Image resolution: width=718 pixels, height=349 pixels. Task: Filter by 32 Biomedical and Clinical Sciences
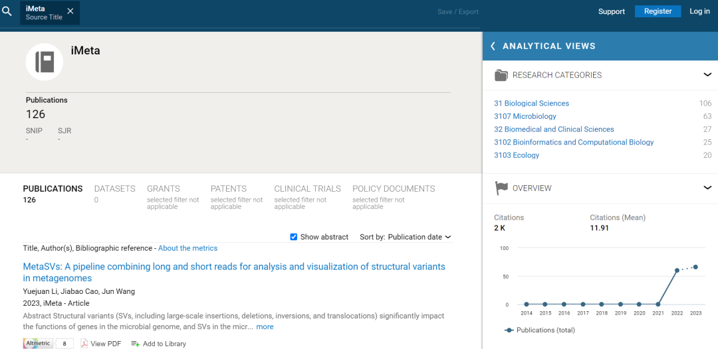click(x=554, y=129)
